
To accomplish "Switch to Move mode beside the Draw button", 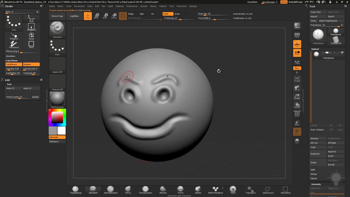I will coord(96,16).
